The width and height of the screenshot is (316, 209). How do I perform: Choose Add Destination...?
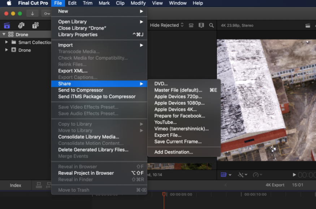tap(184, 152)
